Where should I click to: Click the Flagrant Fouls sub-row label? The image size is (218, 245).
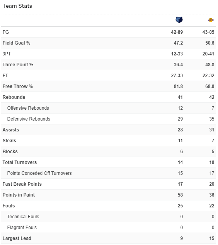22,228
